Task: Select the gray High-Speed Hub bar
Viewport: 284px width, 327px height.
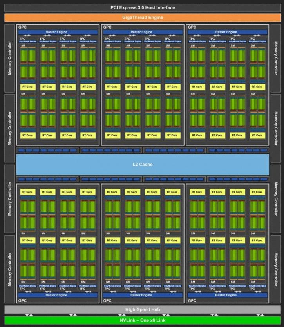Action: point(143,309)
